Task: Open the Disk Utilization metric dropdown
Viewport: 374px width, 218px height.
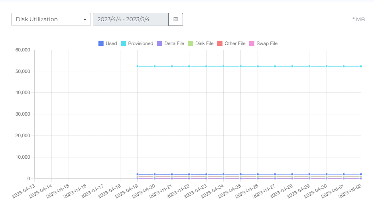Action: coord(51,19)
